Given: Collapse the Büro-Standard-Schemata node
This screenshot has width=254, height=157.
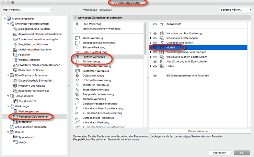Looking at the screenshot, I should point(8,75).
